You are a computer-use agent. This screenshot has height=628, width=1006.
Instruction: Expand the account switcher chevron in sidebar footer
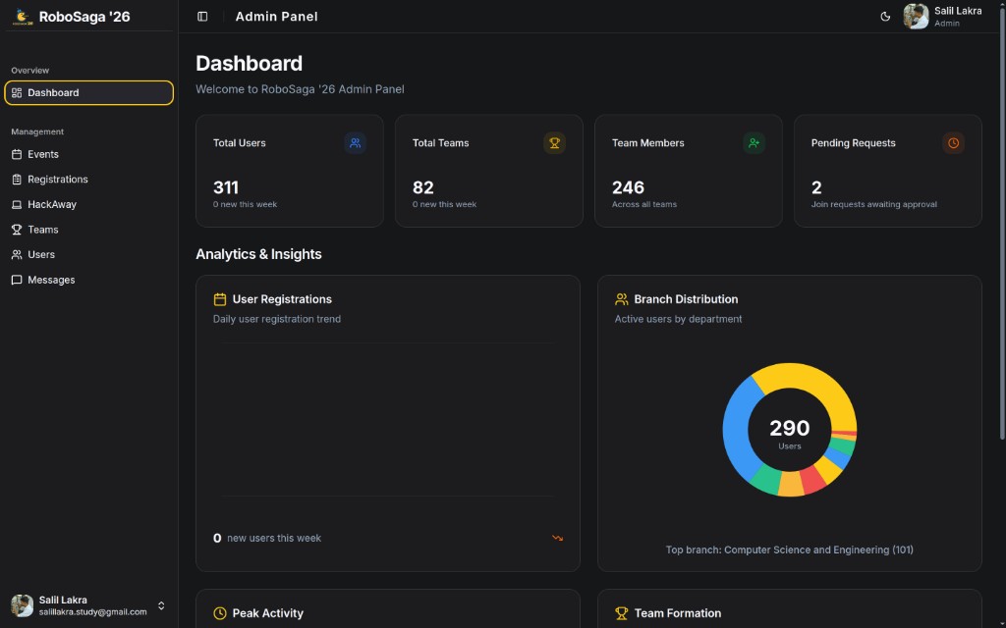[161, 605]
